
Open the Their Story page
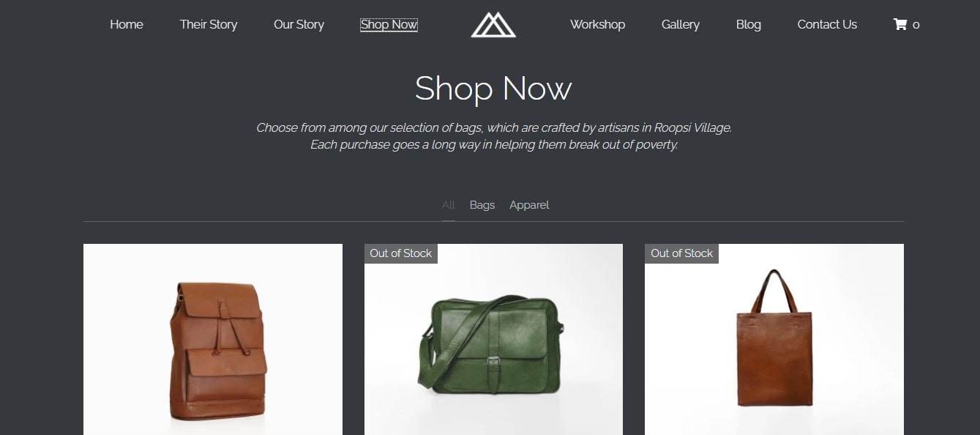click(x=209, y=24)
